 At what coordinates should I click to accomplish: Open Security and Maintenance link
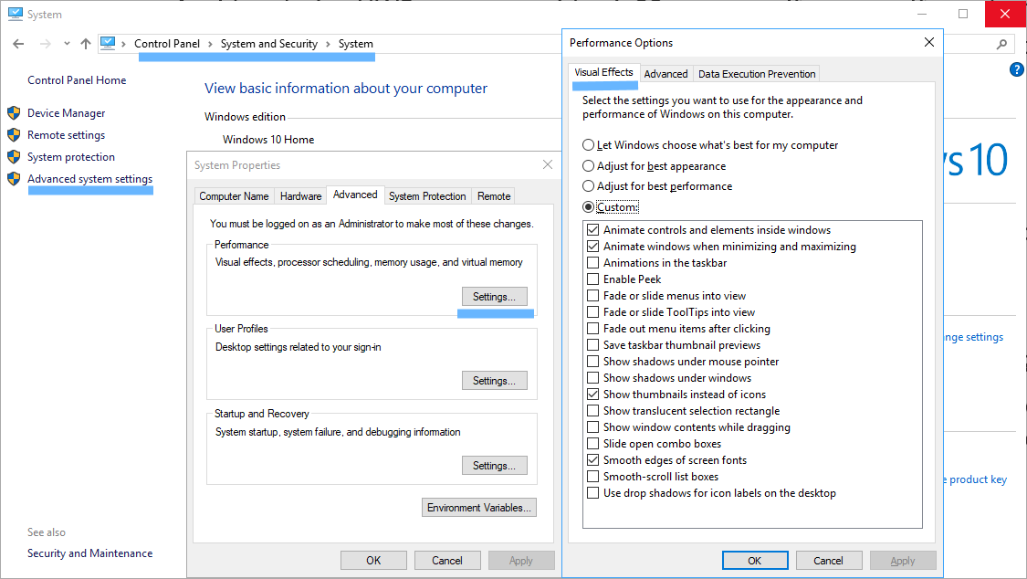[89, 553]
